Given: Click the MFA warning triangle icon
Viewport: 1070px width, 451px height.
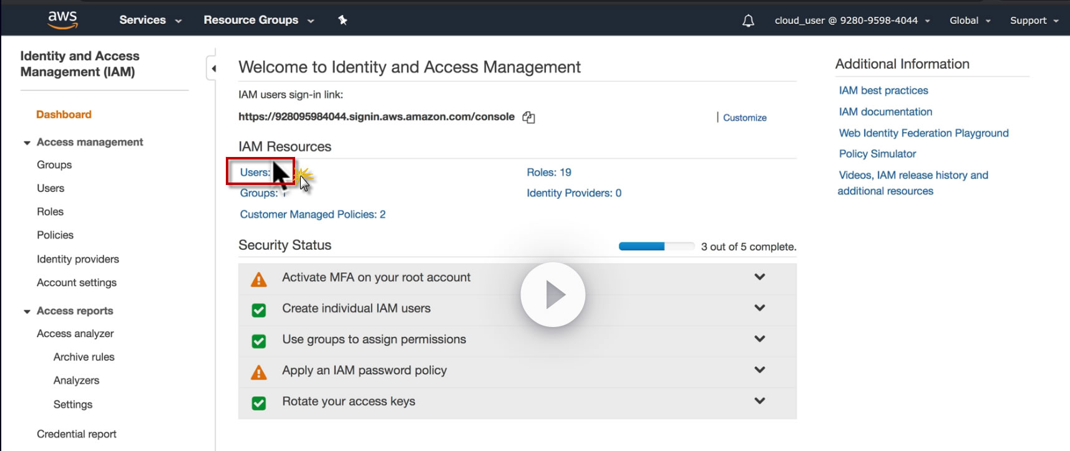Looking at the screenshot, I should (258, 280).
